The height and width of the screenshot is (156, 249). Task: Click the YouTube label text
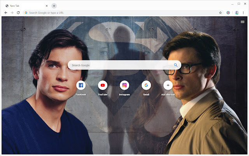point(103,94)
